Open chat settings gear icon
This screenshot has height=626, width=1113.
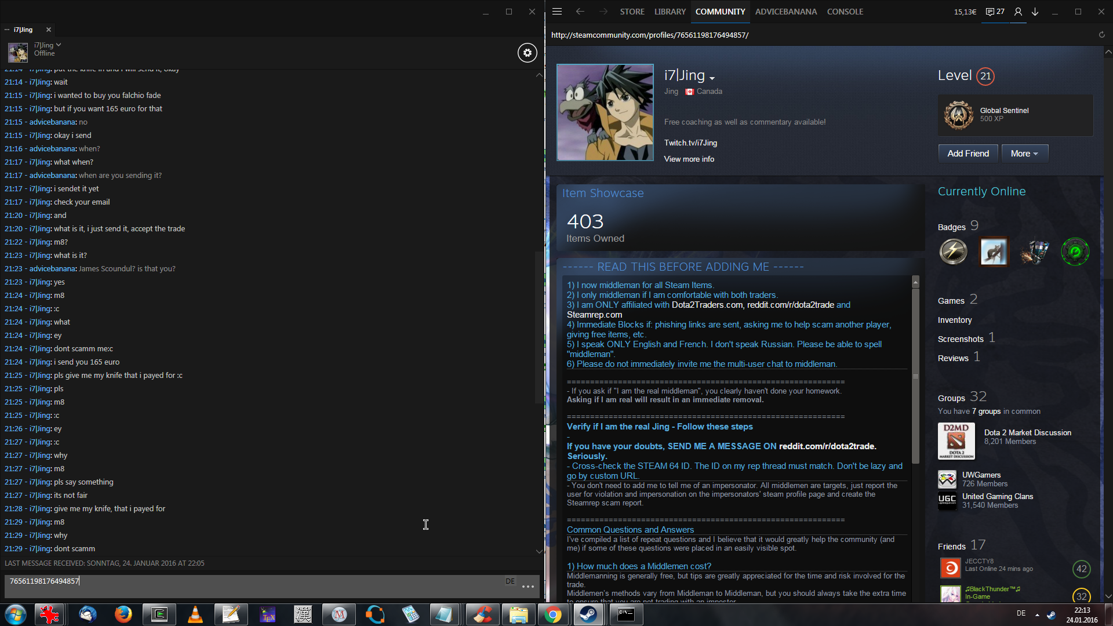coord(527,53)
